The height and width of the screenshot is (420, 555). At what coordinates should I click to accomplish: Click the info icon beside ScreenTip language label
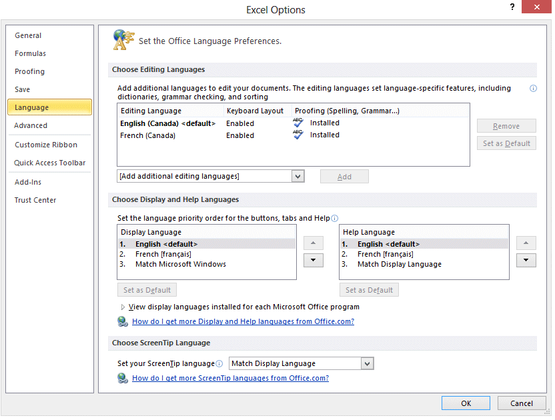[x=220, y=363]
